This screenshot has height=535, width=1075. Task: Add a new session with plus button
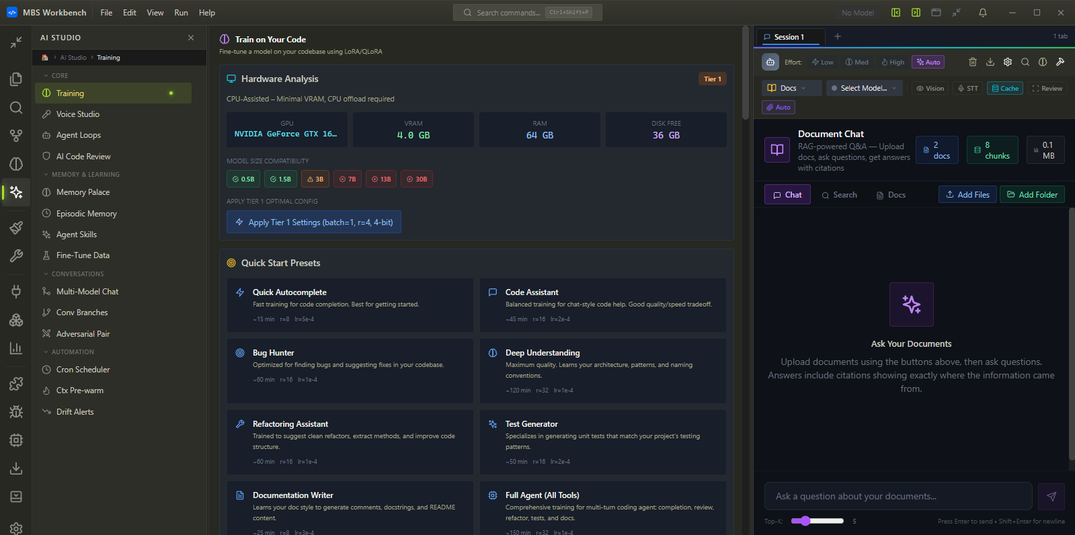(x=838, y=37)
